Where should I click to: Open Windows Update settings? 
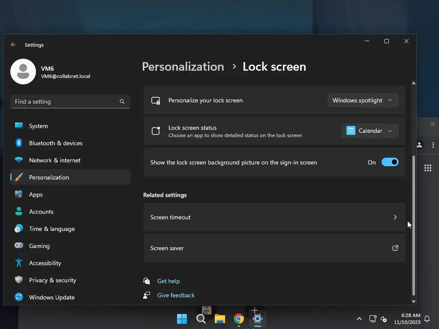coord(70,297)
